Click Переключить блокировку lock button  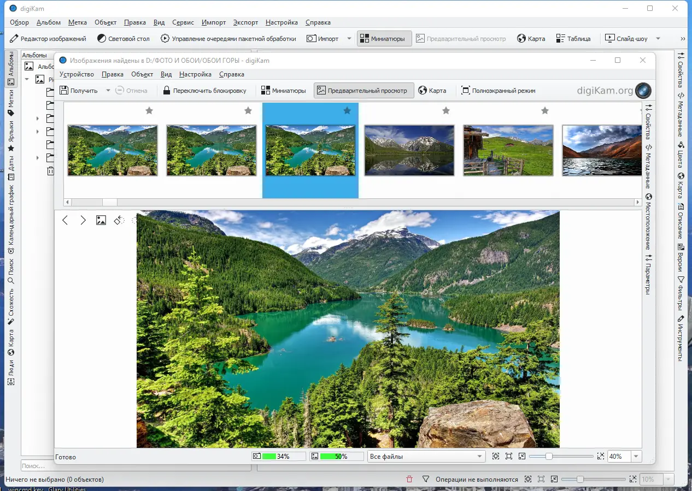(204, 91)
